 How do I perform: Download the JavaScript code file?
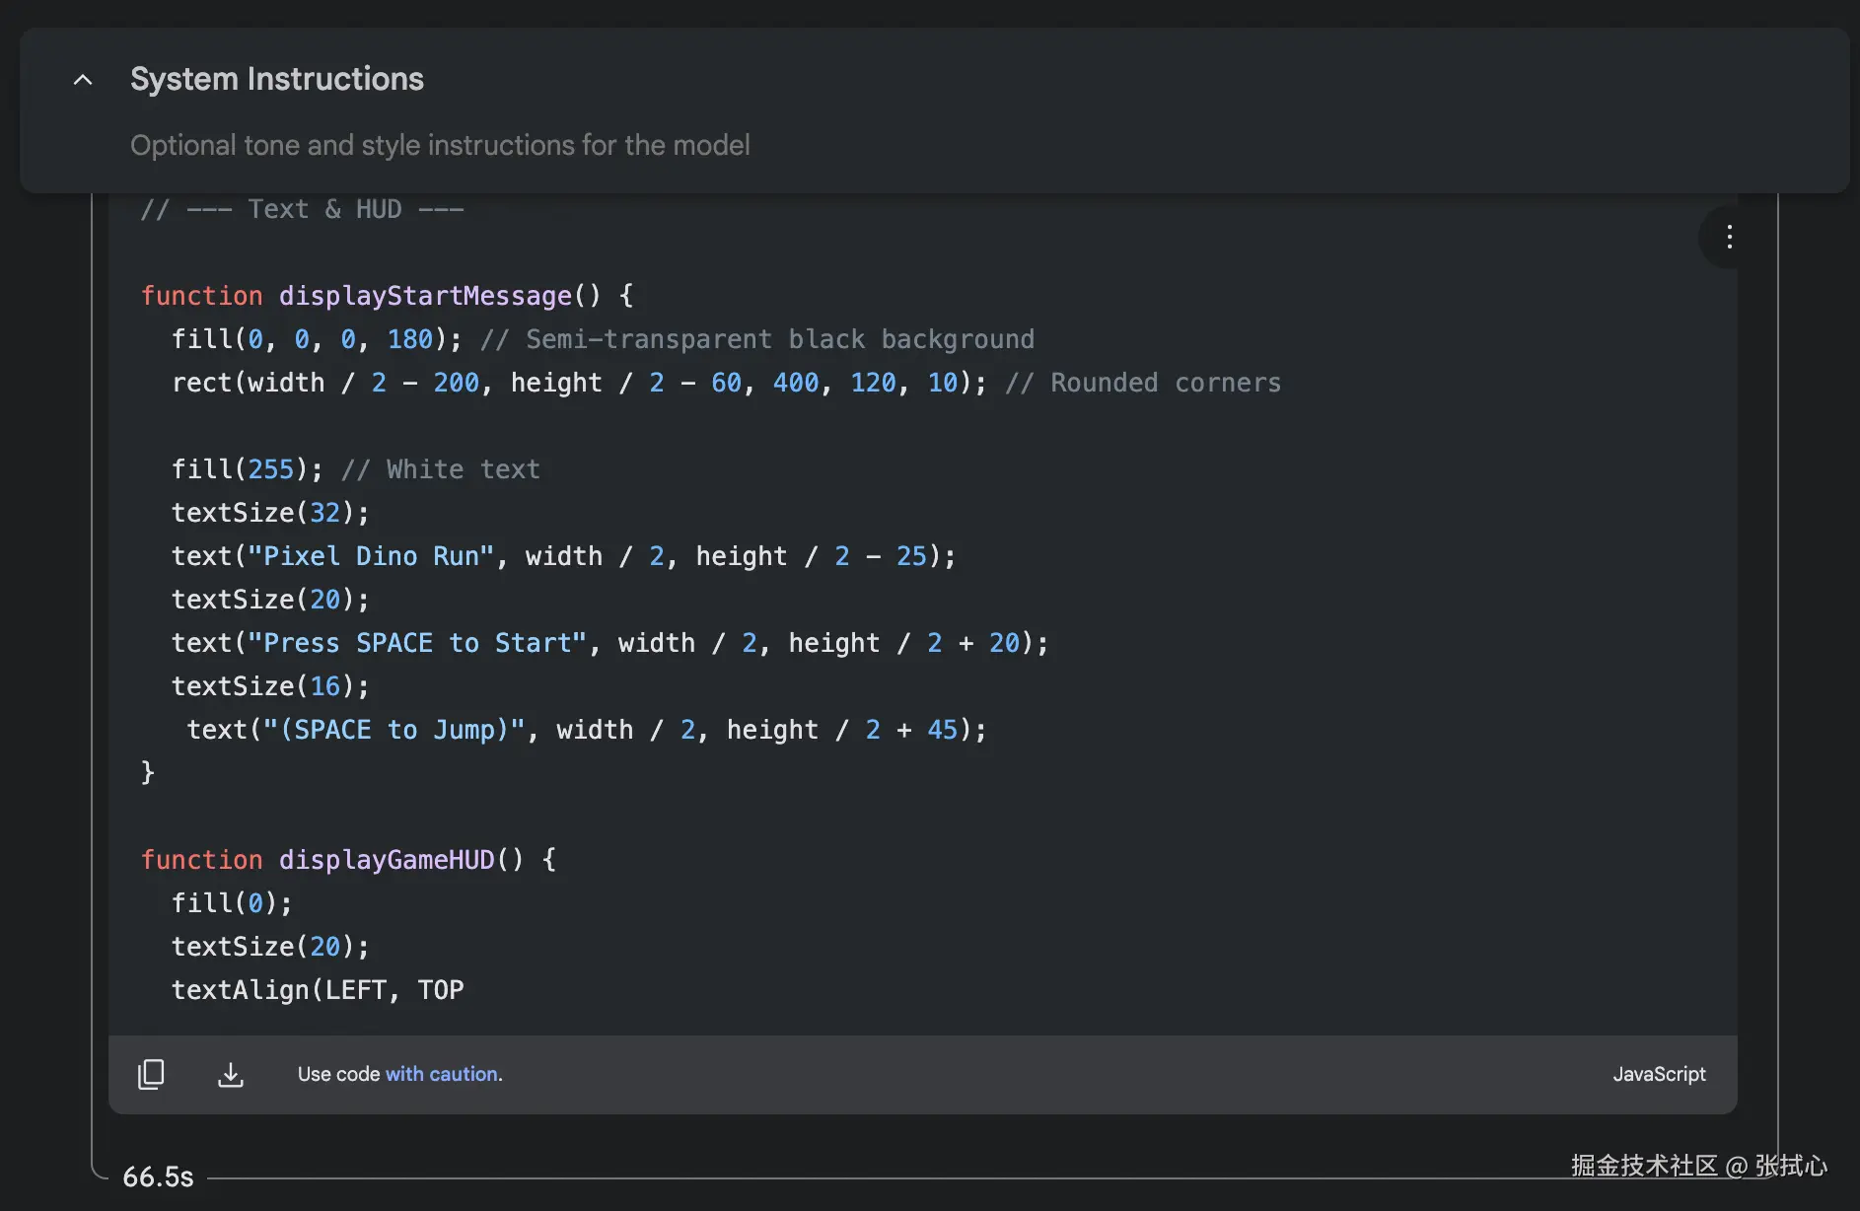[230, 1074]
